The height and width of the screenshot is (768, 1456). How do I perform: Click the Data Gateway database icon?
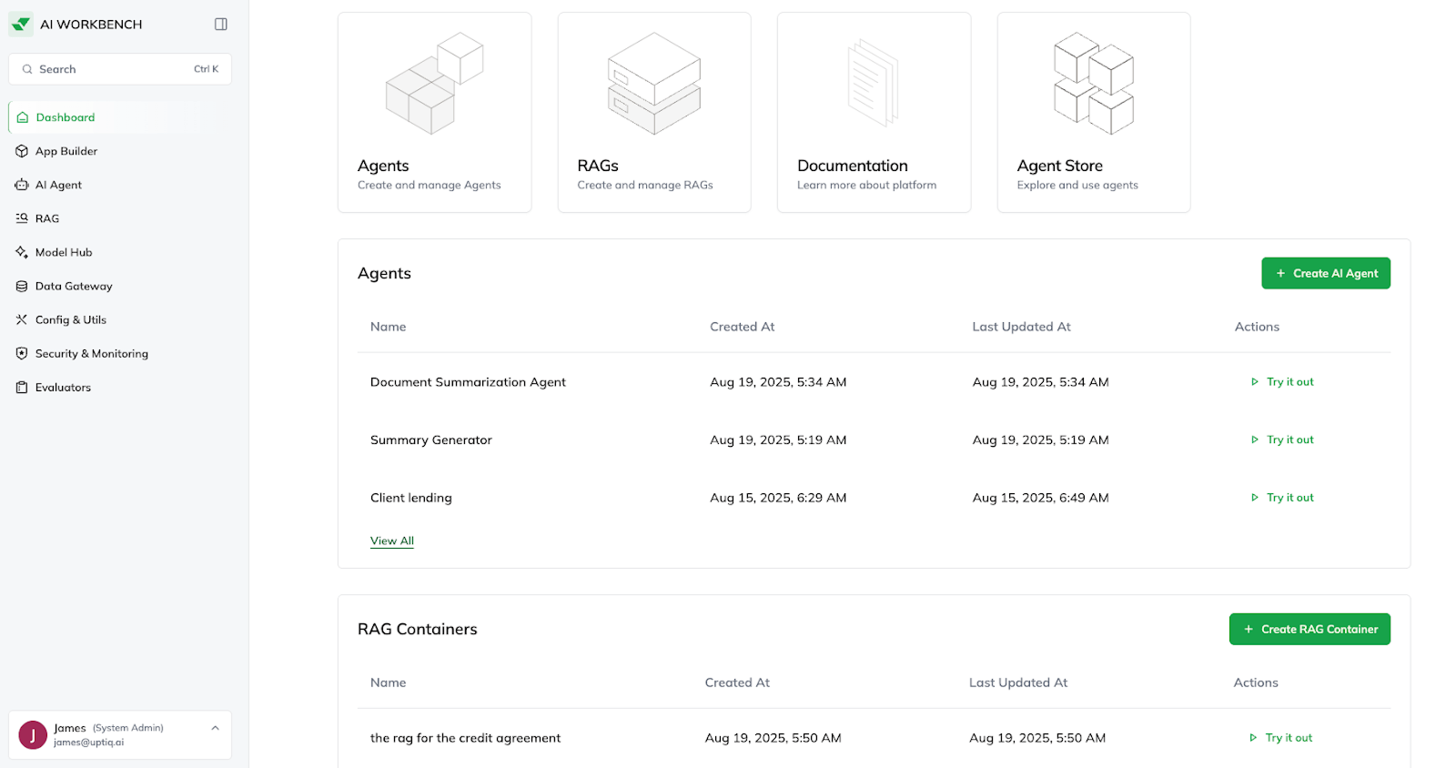pos(22,286)
